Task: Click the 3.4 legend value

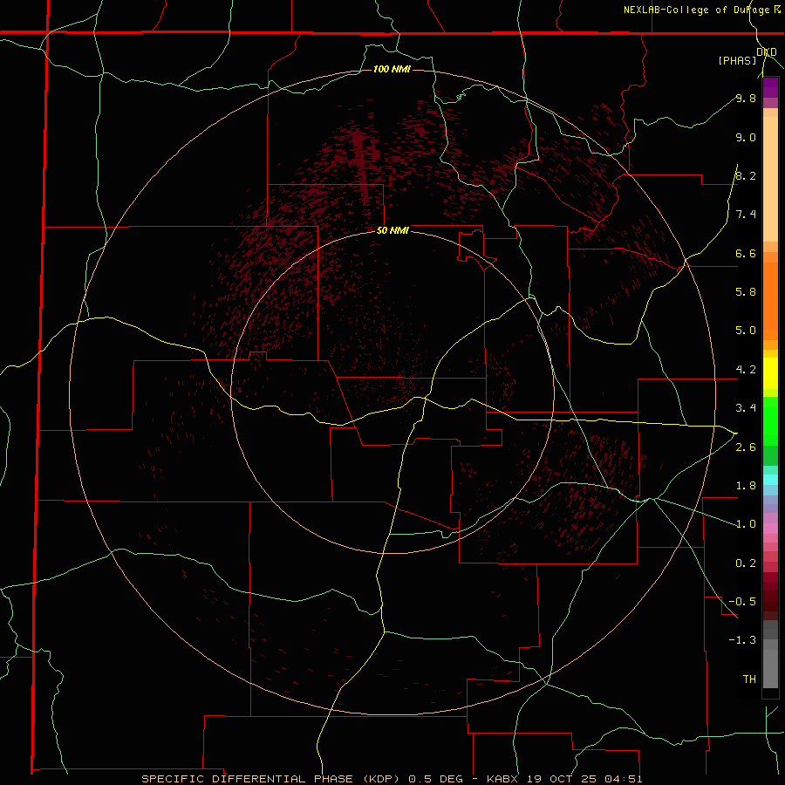Action: [746, 408]
